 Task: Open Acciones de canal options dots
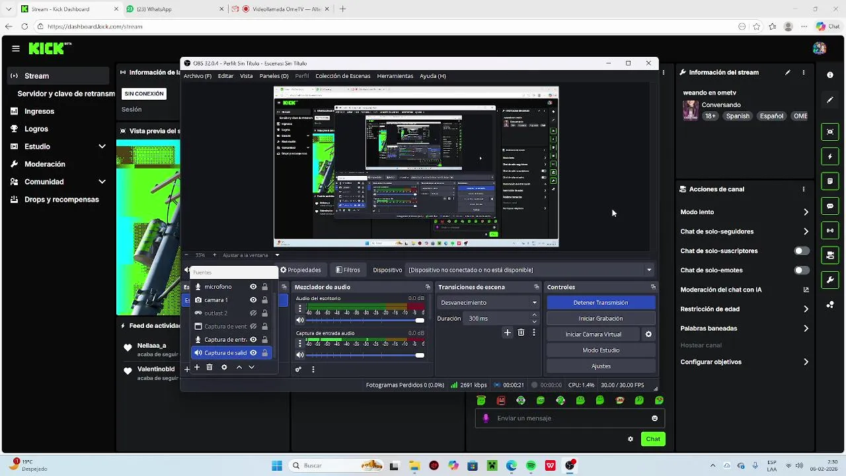(804, 189)
